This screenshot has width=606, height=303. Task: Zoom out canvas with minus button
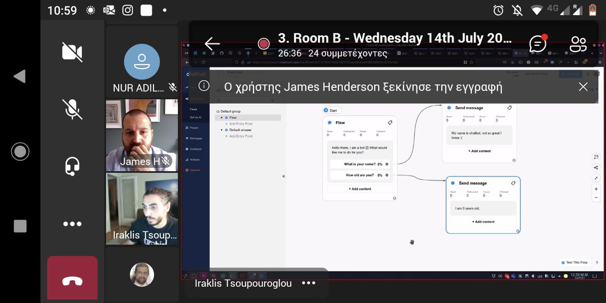(596, 197)
